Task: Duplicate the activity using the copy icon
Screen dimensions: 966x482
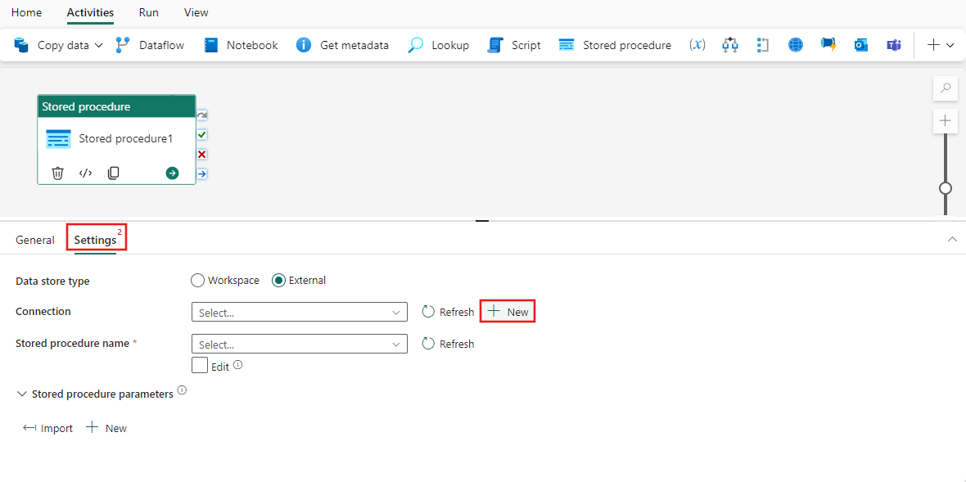Action: tap(113, 173)
